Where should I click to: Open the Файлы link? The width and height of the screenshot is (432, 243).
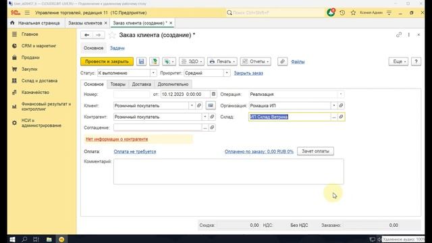coord(298,61)
